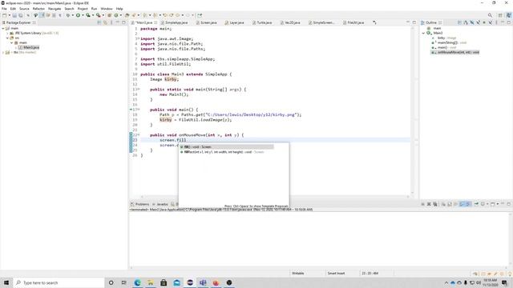
Task: Click the Pin Editor icon in the toolbar
Action: [x=200, y=15]
